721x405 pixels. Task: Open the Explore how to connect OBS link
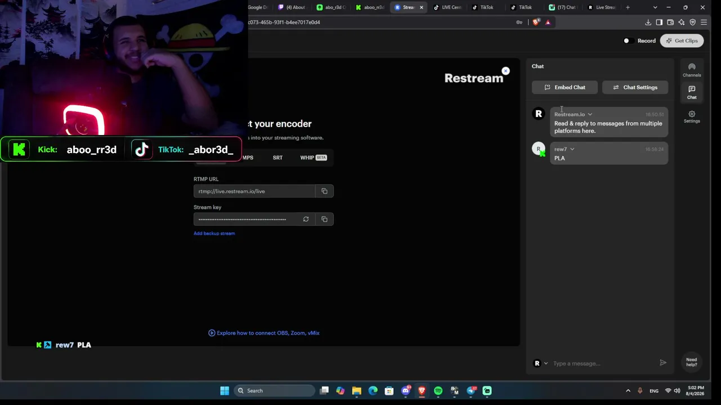(x=264, y=333)
